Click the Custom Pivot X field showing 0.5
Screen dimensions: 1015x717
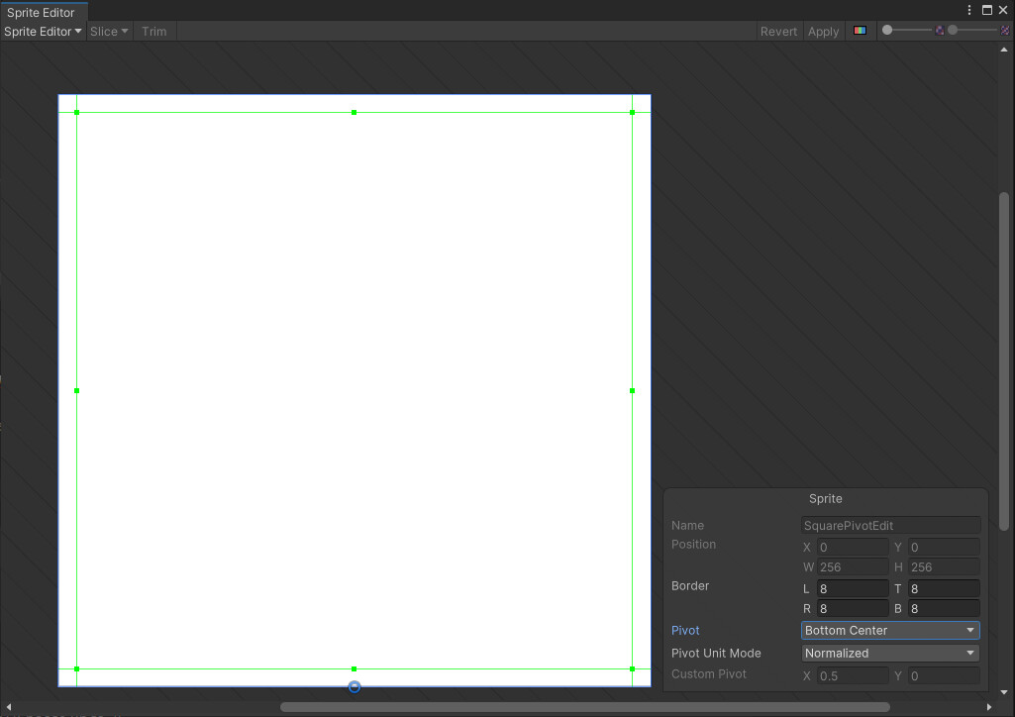pos(852,675)
